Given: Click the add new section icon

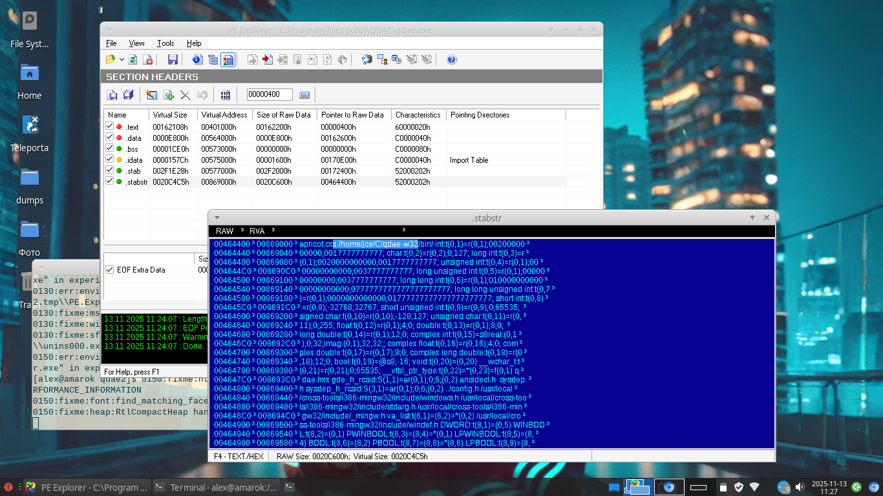Looking at the screenshot, I should (x=169, y=95).
